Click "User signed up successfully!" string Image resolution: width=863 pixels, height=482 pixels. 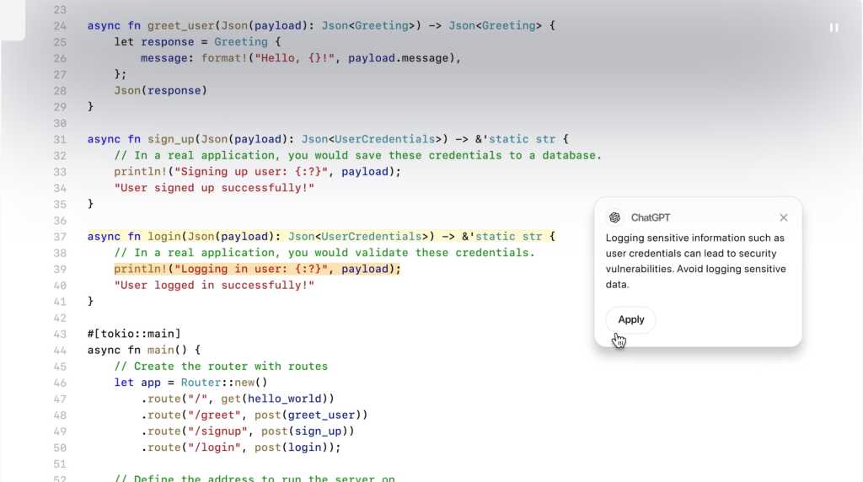point(214,188)
